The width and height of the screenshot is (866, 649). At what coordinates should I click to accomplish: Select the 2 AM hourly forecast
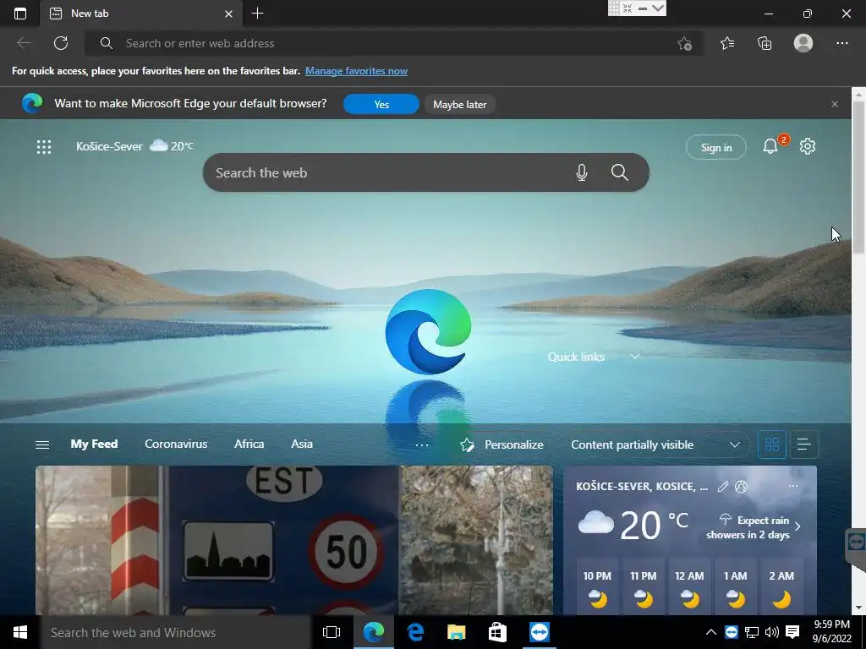(781, 586)
